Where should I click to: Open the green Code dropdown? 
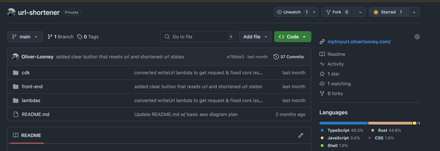(292, 37)
